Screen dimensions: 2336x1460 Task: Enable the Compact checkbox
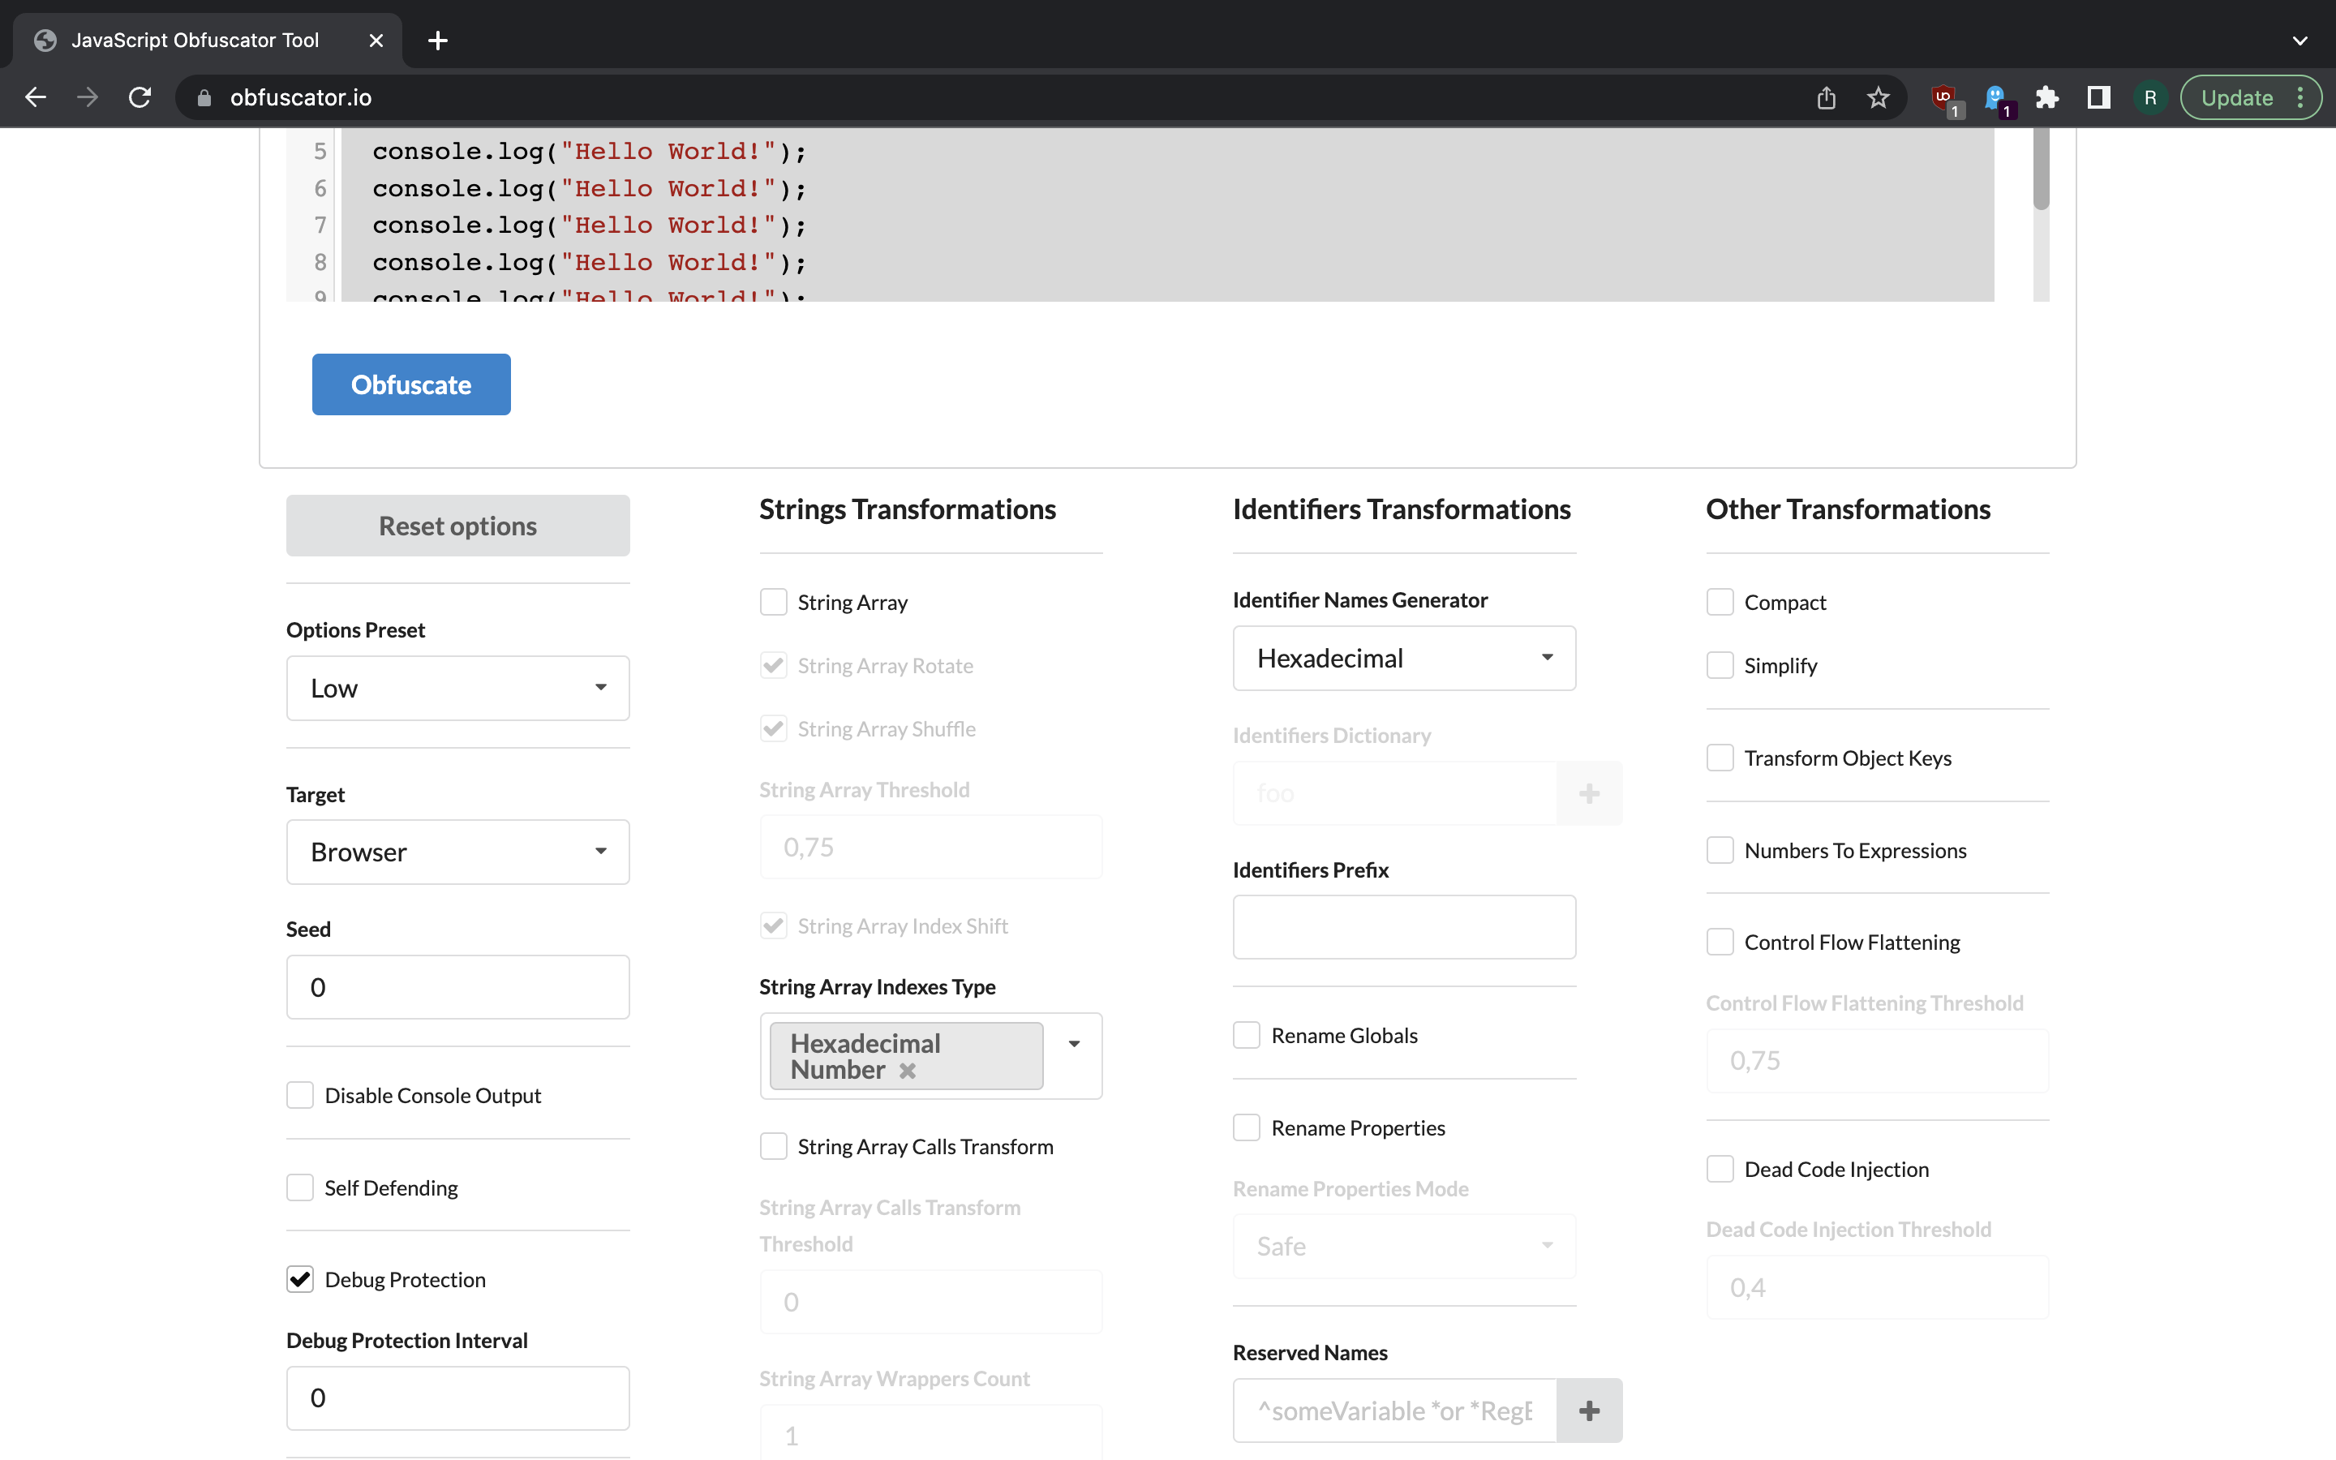[x=1720, y=603]
